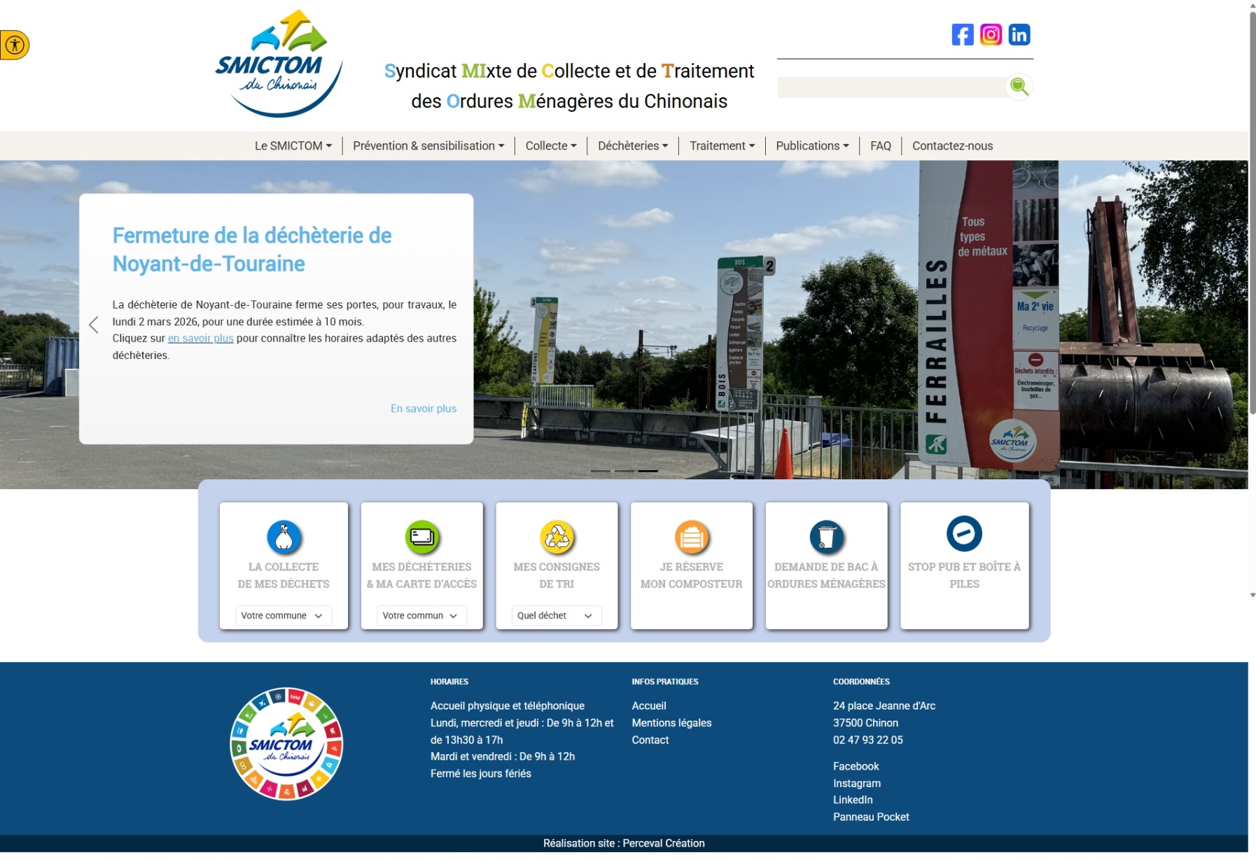1256x862 pixels.
Task: Select the first carousel slide indicator
Action: [601, 471]
